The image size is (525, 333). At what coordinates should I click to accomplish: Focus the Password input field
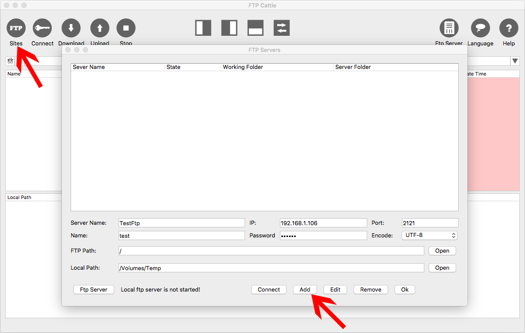coord(324,236)
